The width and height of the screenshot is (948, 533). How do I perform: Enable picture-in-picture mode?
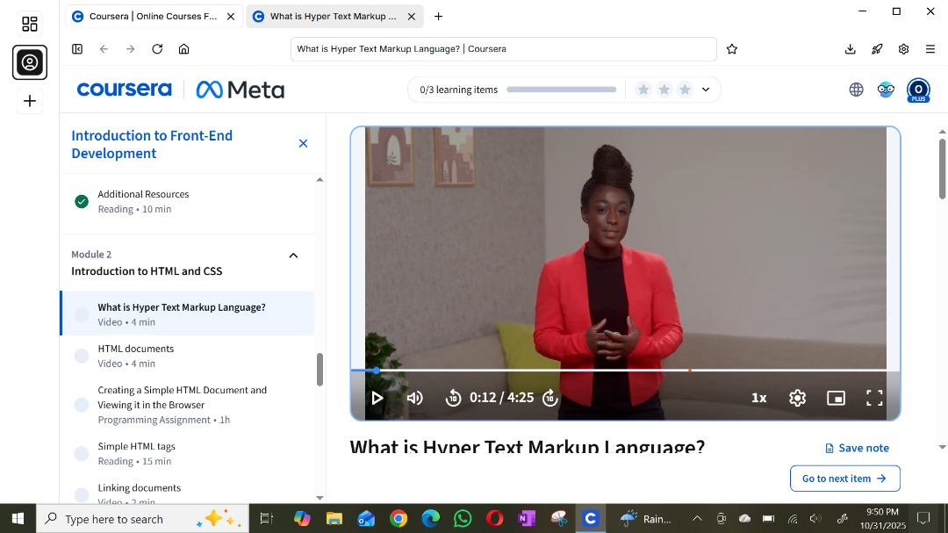coord(837,398)
